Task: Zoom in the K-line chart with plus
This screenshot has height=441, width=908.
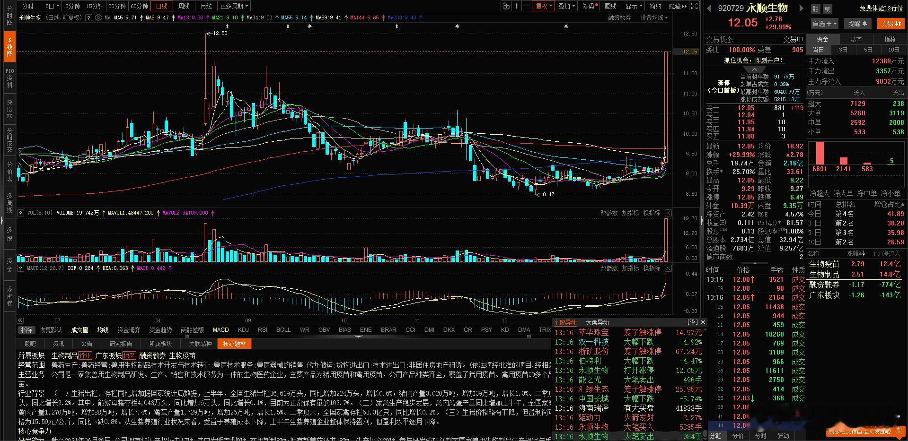Action: pyautogui.click(x=517, y=6)
